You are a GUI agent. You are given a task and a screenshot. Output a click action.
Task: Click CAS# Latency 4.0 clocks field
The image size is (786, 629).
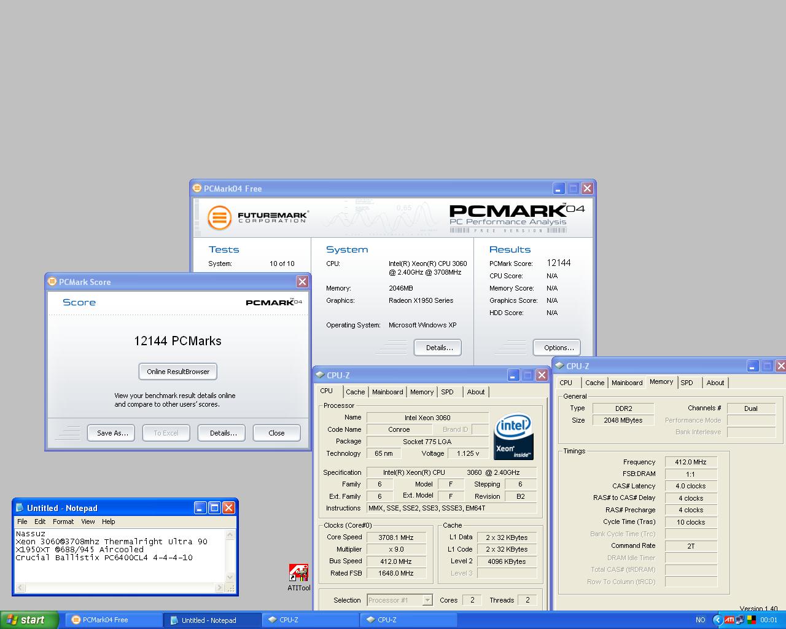pyautogui.click(x=691, y=486)
